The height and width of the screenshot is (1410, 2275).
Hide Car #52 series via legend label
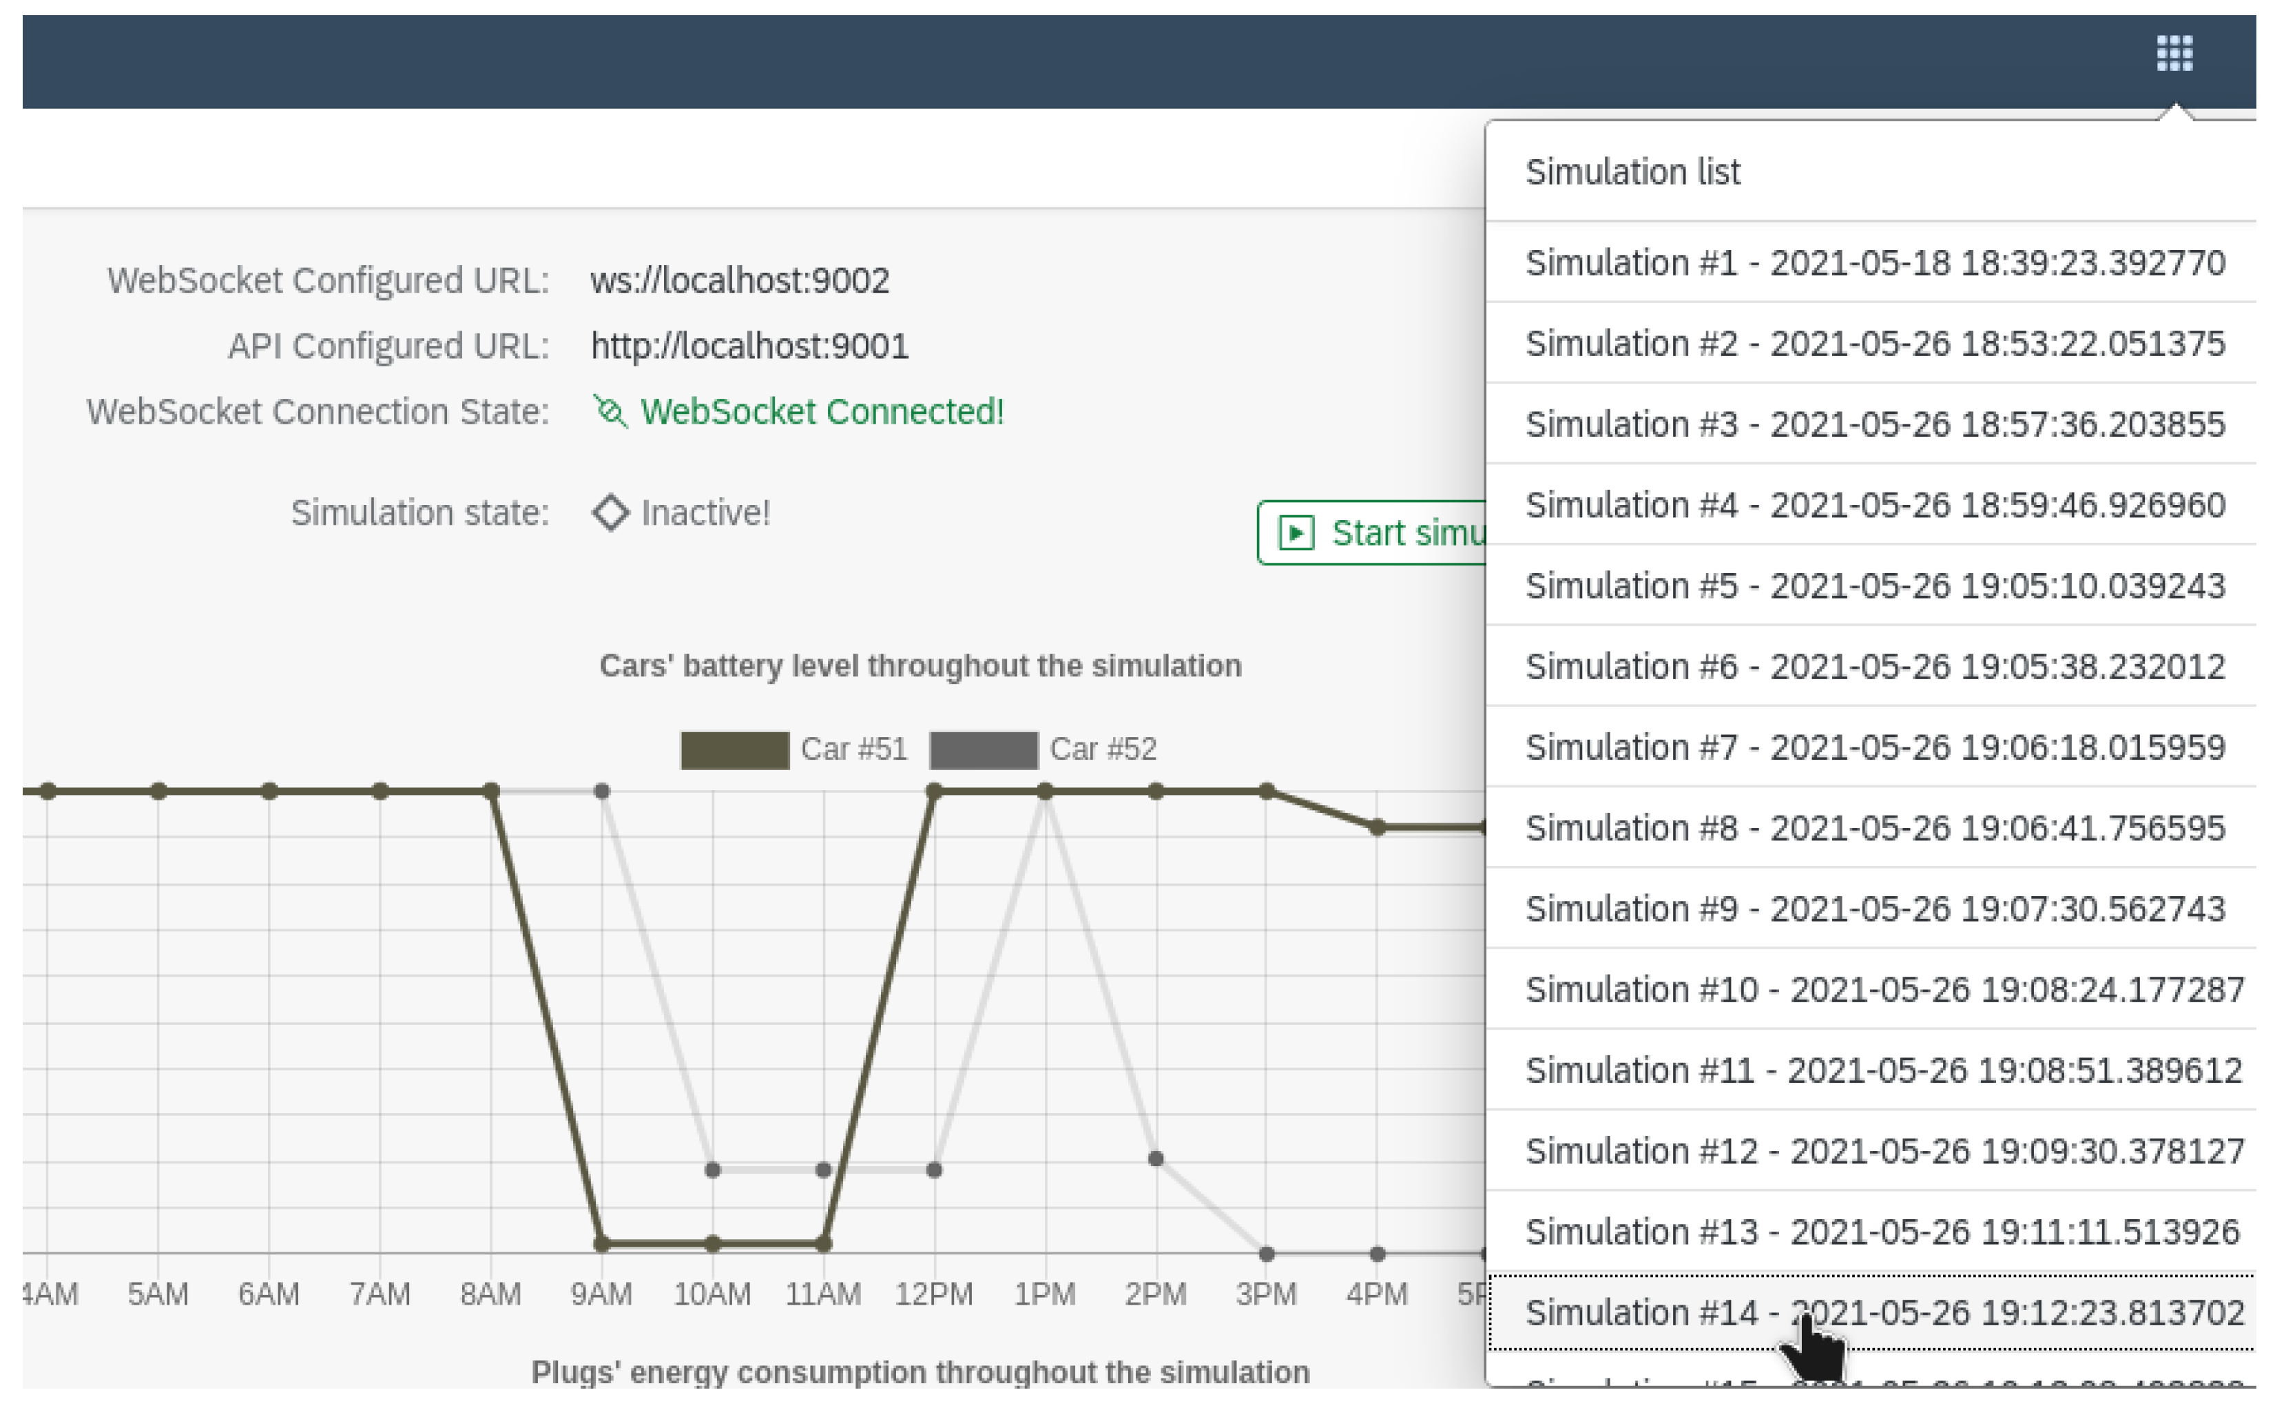click(x=1103, y=749)
